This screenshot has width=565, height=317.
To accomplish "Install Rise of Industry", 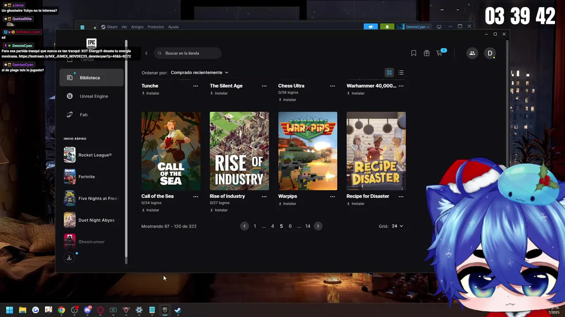I will [x=219, y=210].
